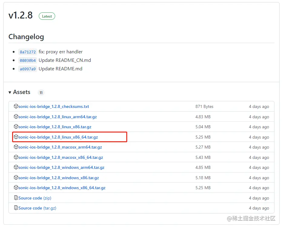Click the 5.43 MB size value
Screen dimensions: 282x228
pos(203,157)
